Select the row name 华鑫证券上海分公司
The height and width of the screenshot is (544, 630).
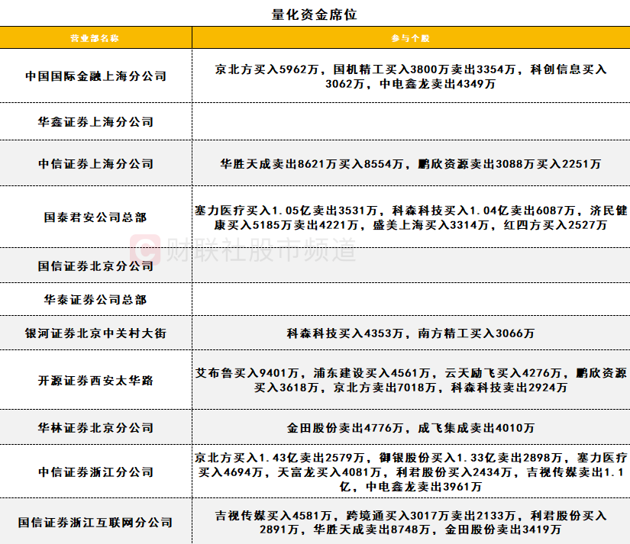point(95,121)
